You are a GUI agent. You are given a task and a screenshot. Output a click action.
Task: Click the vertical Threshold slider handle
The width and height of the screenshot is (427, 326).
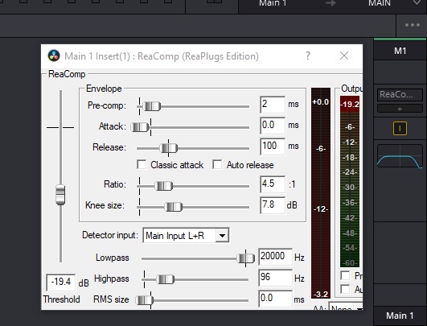60,195
